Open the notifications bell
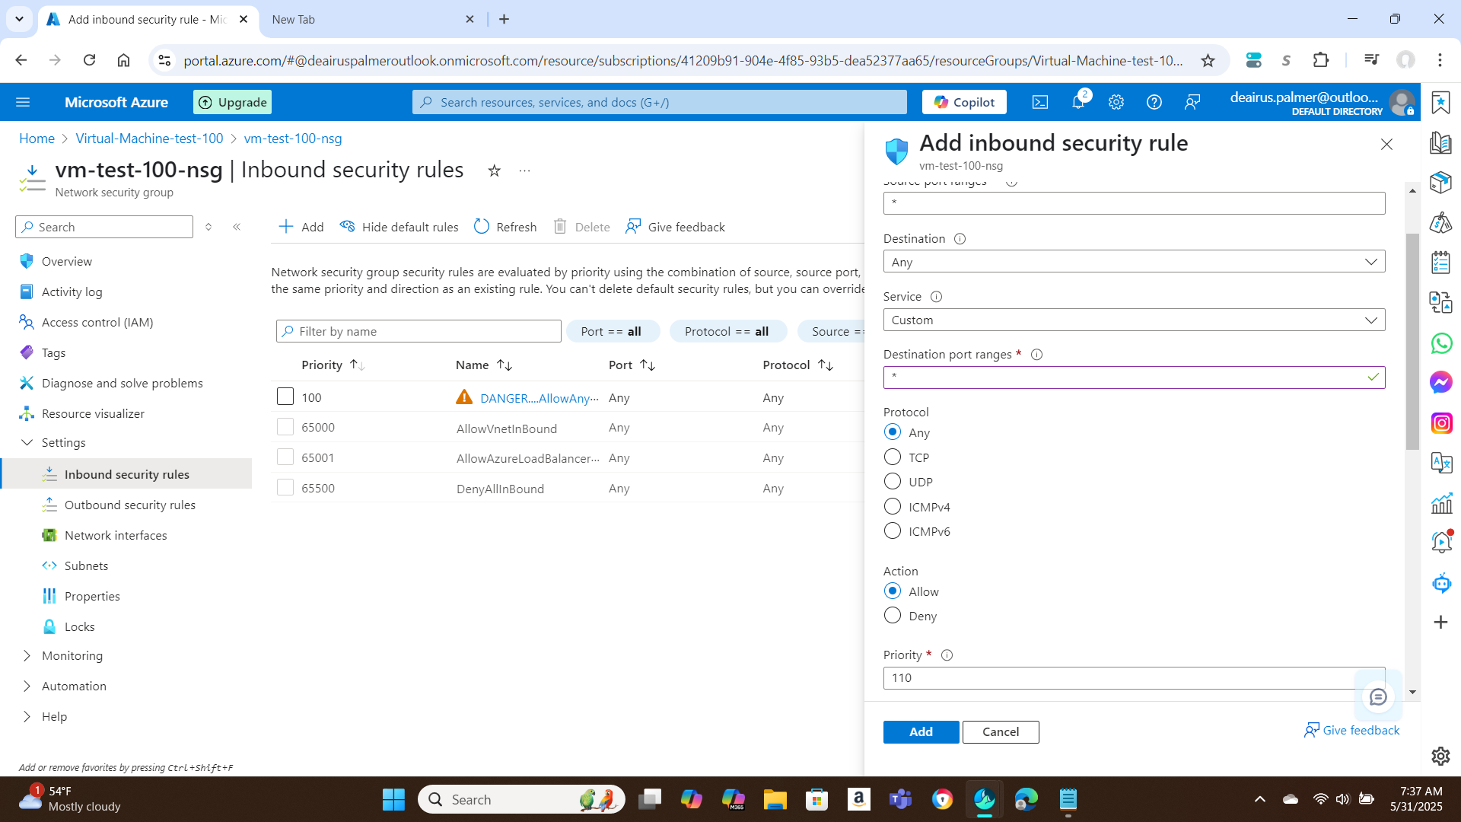 tap(1078, 102)
